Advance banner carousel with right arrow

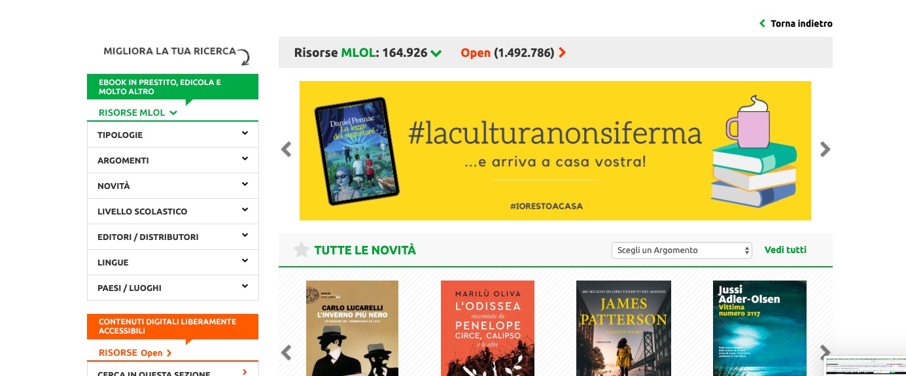(825, 150)
